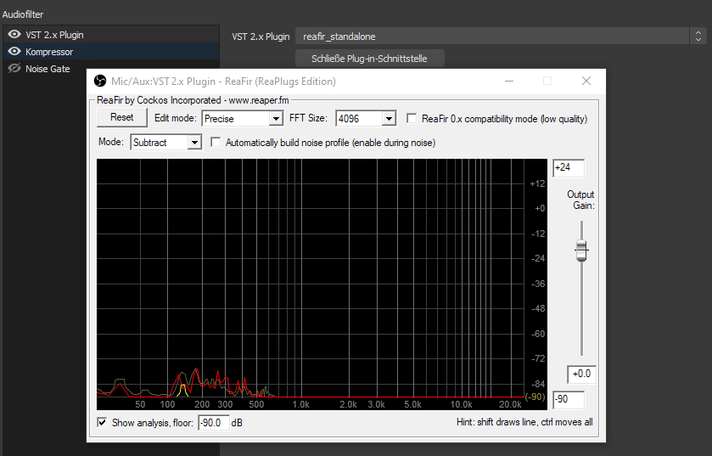Toggle visibility of the Kompressor filter
The width and height of the screenshot is (712, 456).
14,52
